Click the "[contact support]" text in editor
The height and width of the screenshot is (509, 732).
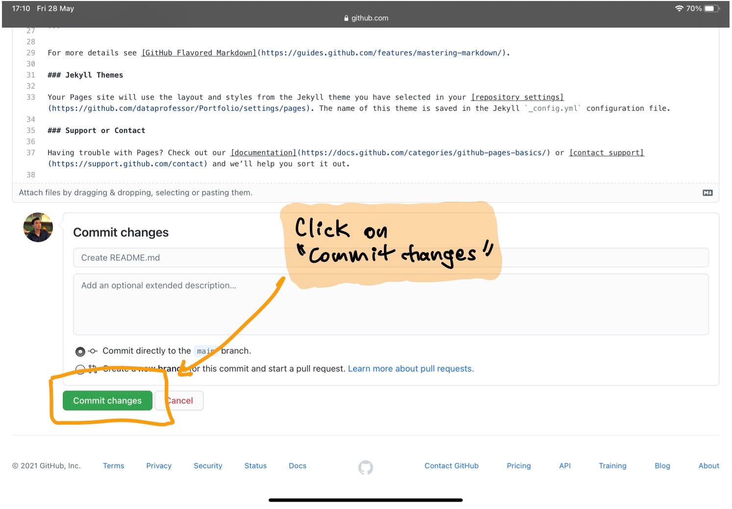coord(606,153)
